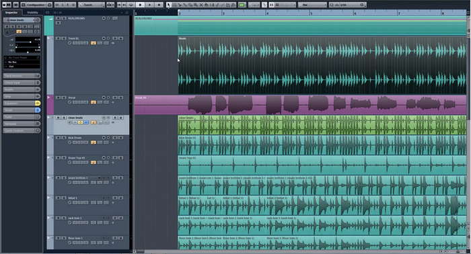Deactivate all Mute states (global M)

point(57,5)
